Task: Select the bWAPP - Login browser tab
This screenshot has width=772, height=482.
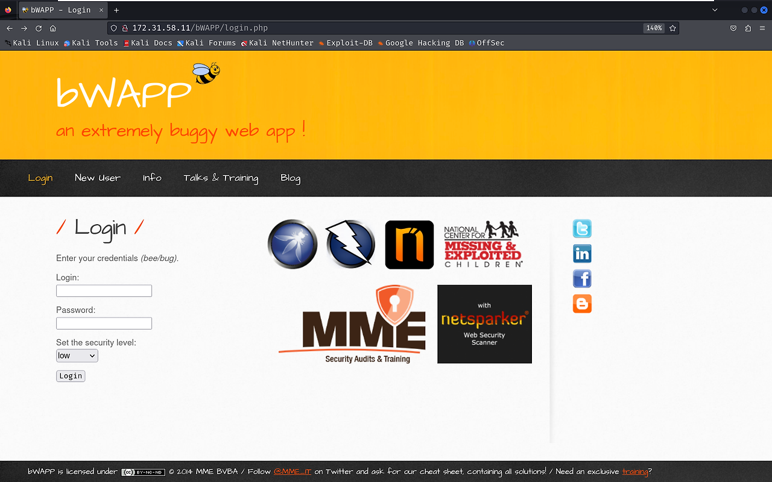Action: pyautogui.click(x=63, y=10)
